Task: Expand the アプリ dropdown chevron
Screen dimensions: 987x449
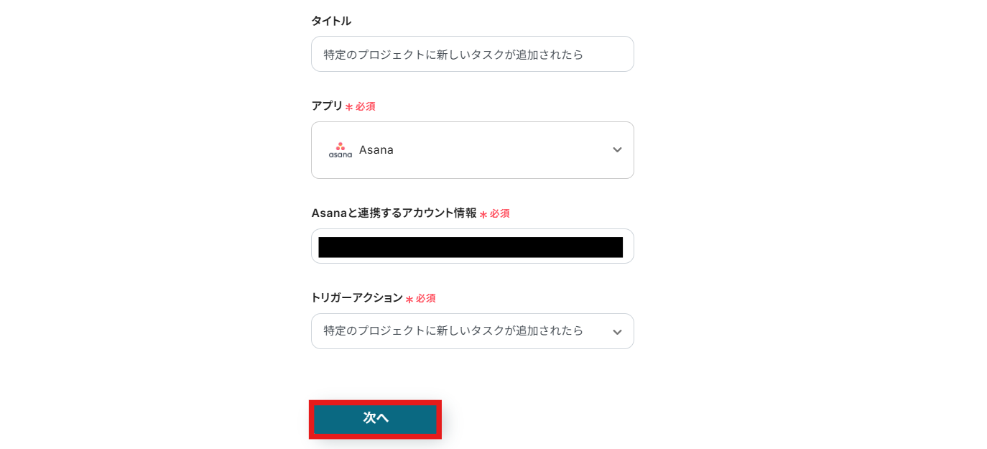Action: 617,149
